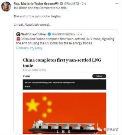
Task: Click the Wall Street Silver account name
Action: pyautogui.click(x=34, y=34)
